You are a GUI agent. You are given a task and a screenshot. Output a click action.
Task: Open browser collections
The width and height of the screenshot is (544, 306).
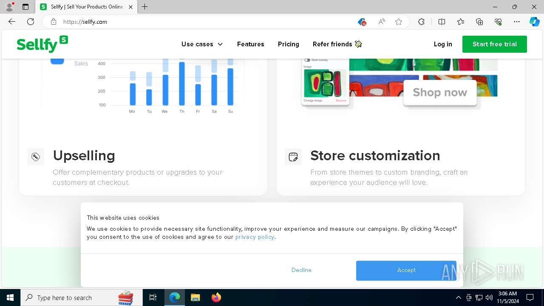479,22
